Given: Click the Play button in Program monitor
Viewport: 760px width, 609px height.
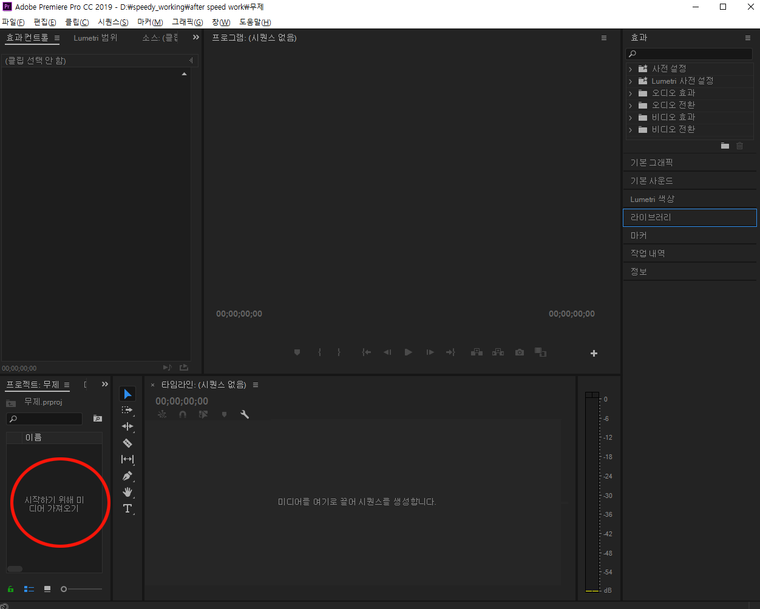Looking at the screenshot, I should [409, 352].
